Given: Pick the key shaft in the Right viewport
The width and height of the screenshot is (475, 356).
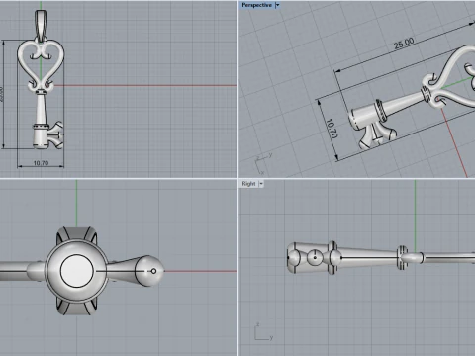Looking at the screenshot, I should click(x=369, y=257).
